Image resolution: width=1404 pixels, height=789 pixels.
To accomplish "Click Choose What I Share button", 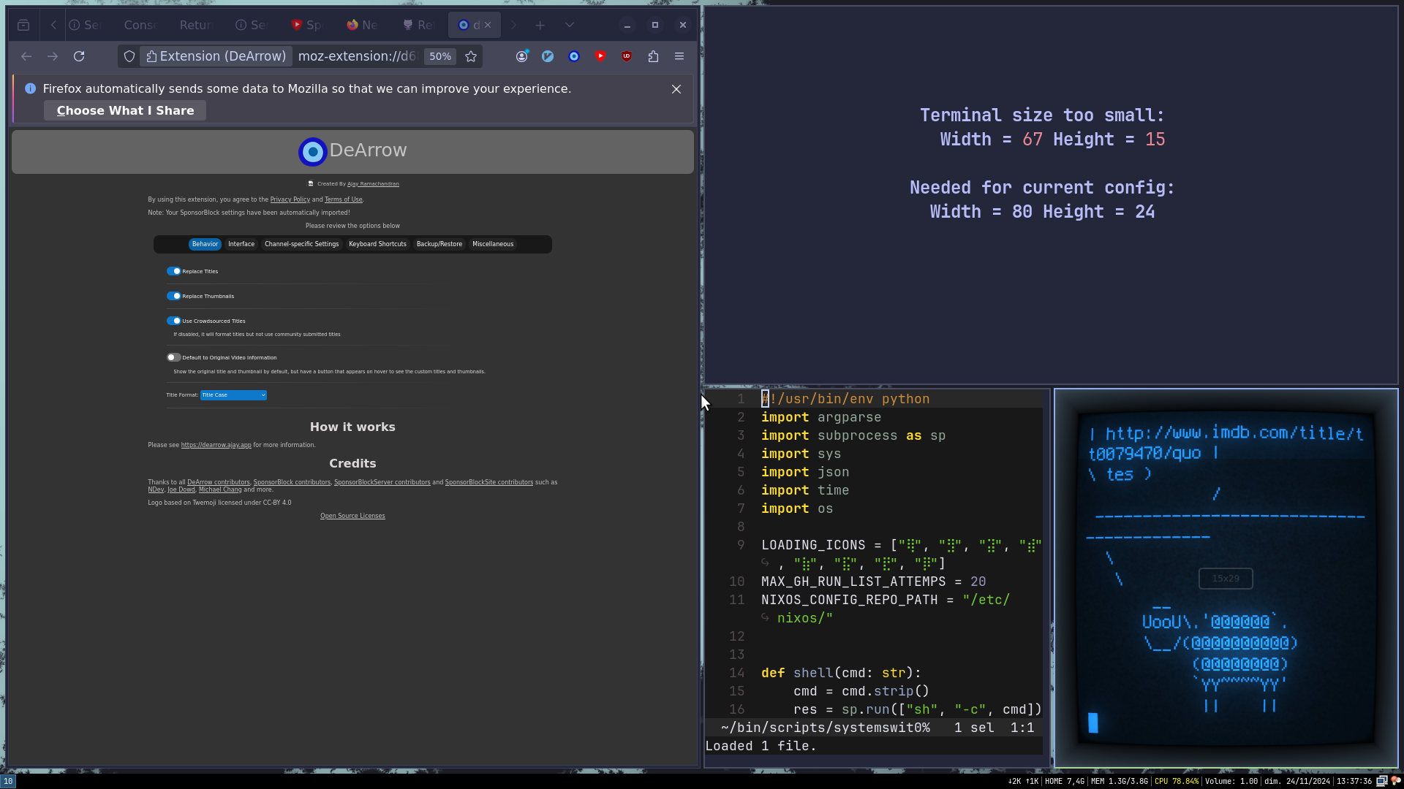I will click(x=125, y=110).
